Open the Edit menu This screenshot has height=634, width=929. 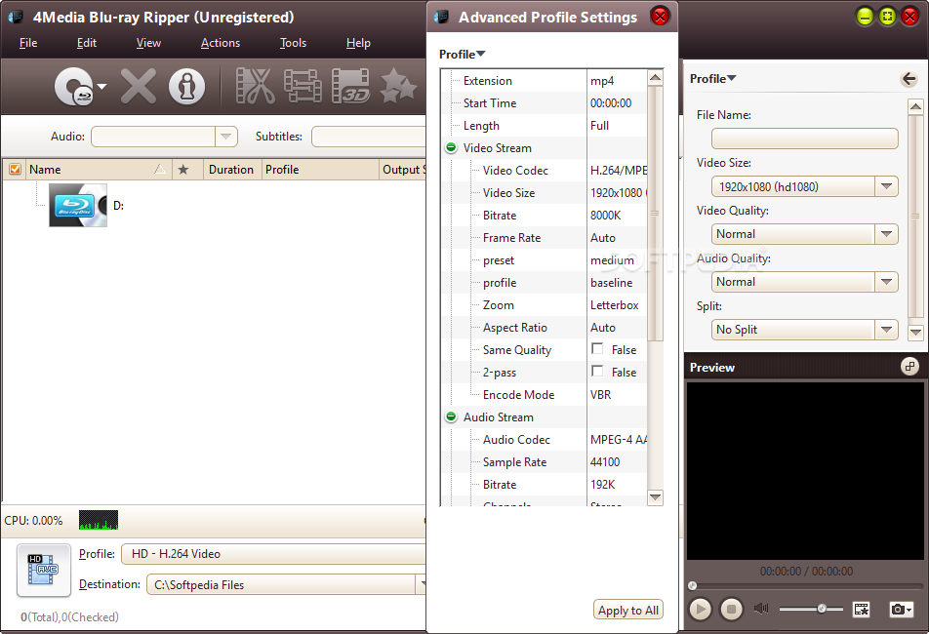click(x=87, y=43)
